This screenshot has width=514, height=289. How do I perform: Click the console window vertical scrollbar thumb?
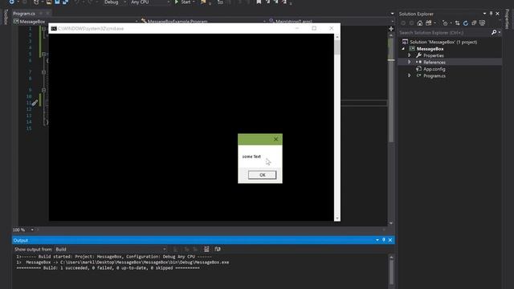click(x=337, y=48)
